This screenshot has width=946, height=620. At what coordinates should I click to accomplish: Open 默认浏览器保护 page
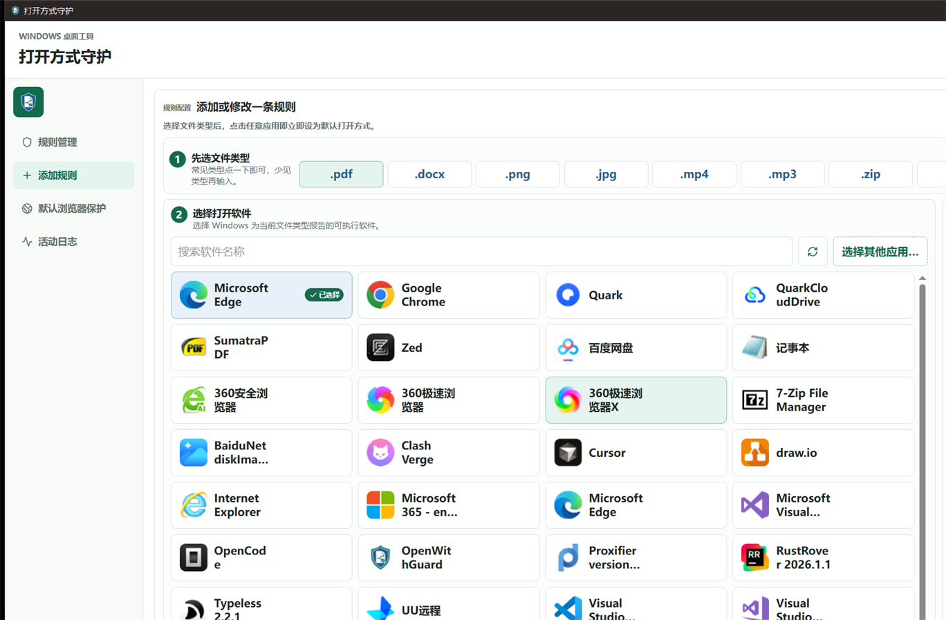pos(73,209)
